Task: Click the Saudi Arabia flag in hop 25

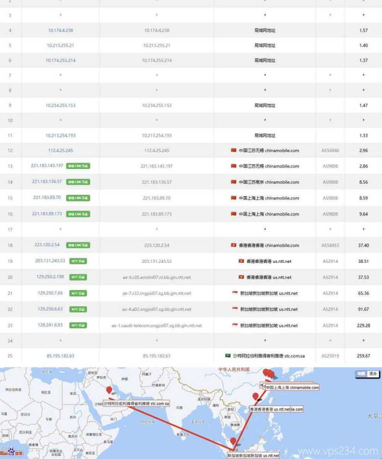Action: [x=228, y=355]
